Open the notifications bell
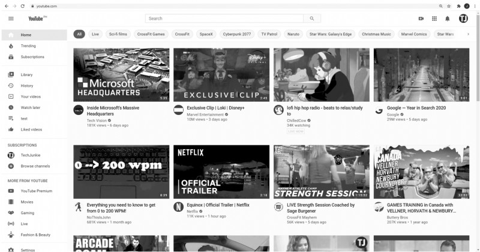The height and width of the screenshot is (252, 480). (448, 19)
